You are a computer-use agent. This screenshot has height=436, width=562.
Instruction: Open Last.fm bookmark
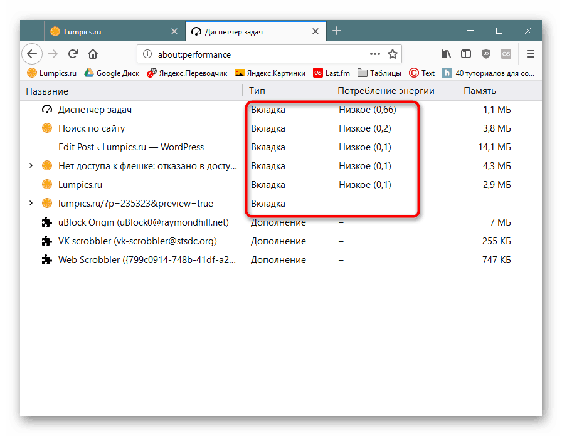tap(331, 73)
